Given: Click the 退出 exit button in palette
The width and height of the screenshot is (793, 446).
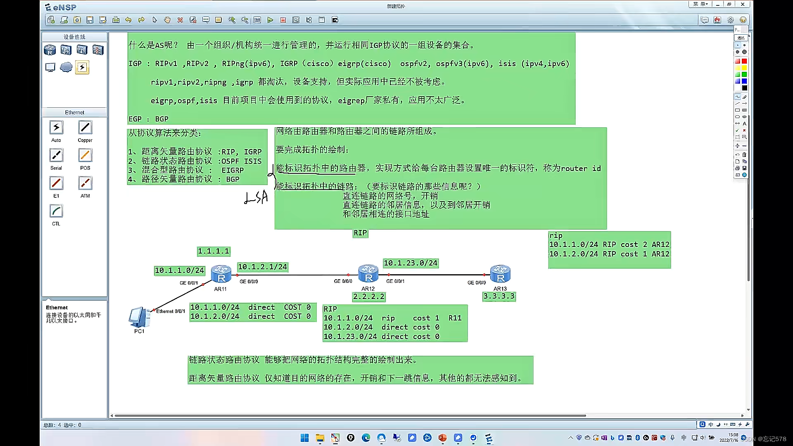Looking at the screenshot, I should (x=741, y=38).
